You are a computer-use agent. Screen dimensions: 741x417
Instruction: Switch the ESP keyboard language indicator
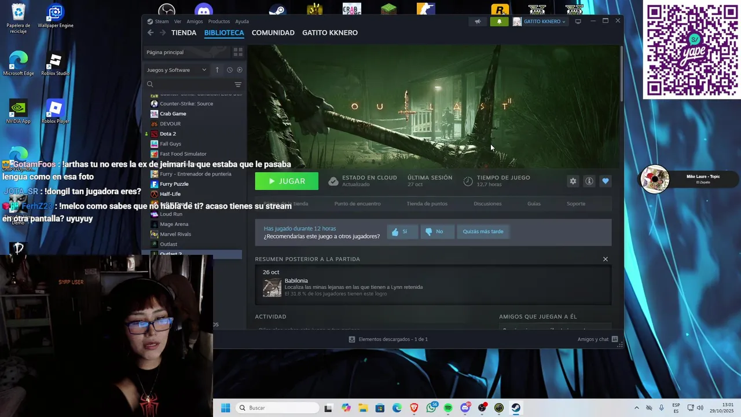(x=676, y=408)
